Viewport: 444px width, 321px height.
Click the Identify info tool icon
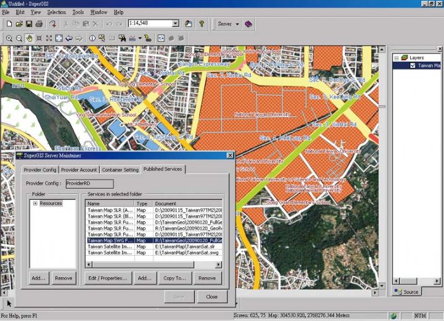point(92,38)
